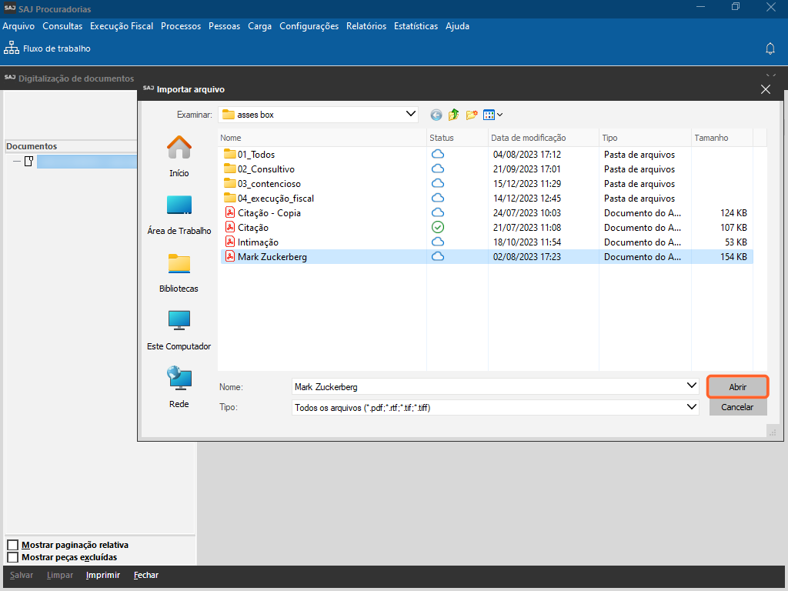
Task: Go back to the last visited folder
Action: (436, 115)
